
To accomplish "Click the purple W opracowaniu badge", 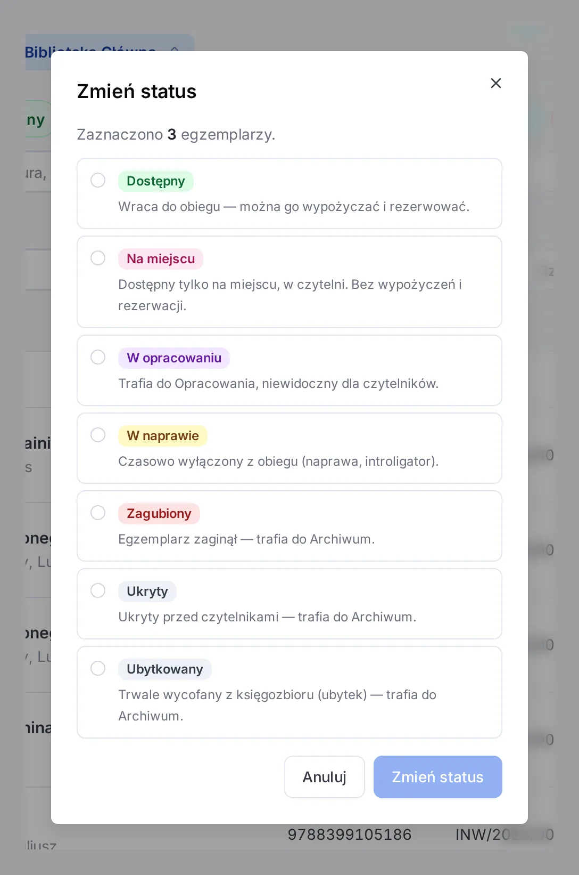I will [x=174, y=358].
